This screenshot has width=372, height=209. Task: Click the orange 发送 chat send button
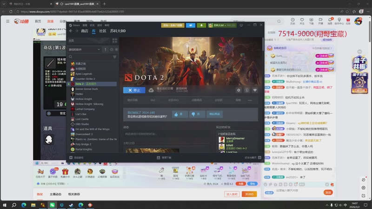[x=328, y=192]
